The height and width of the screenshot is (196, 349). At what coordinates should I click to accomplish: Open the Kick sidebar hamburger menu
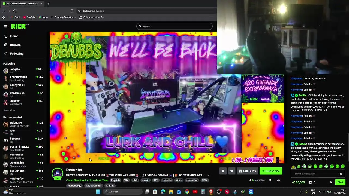pyautogui.click(x=6, y=26)
